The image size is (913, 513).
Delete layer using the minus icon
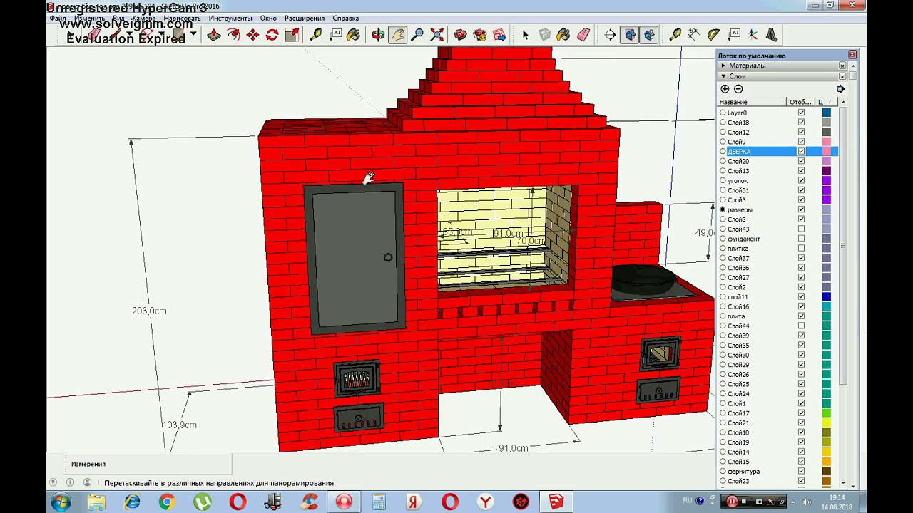738,89
